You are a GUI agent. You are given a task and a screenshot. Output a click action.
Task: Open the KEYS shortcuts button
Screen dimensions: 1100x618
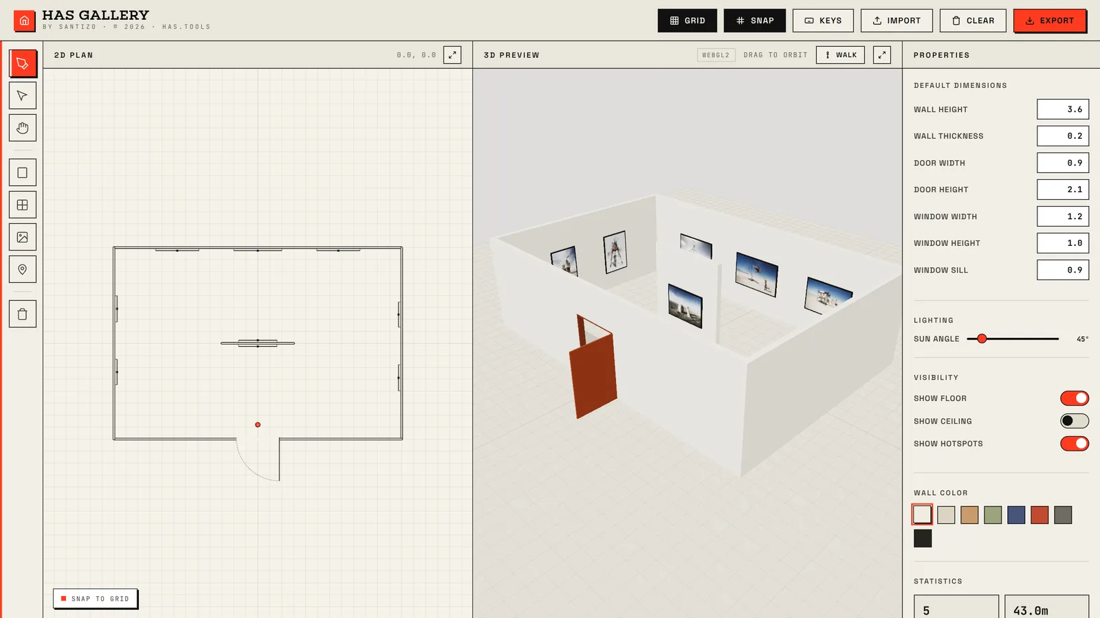click(x=823, y=21)
